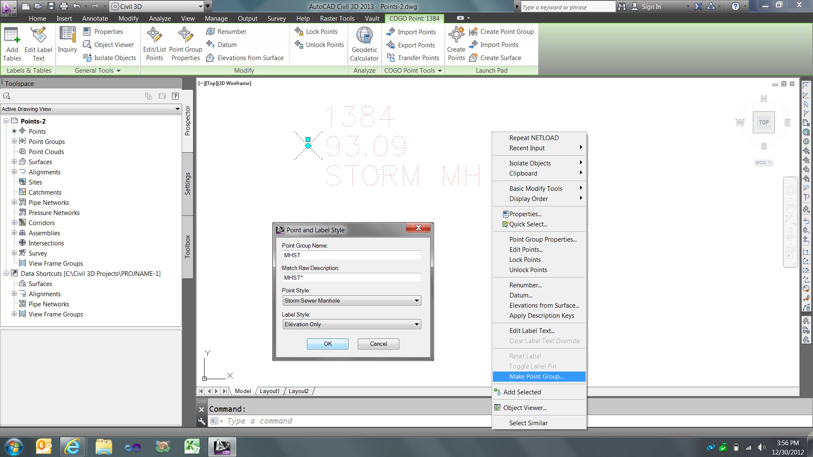The width and height of the screenshot is (813, 457).
Task: Click Elevations from Surface ribbon tool
Action: click(x=250, y=58)
